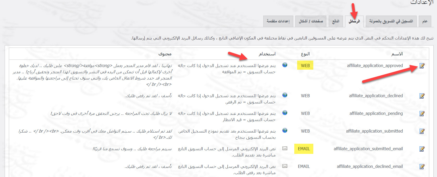
Task: Open التسجيل في التسويق بالعمولة tab
Action: [x=391, y=21]
